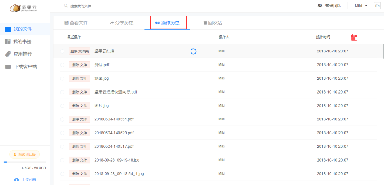This screenshot has height=185, width=384.
Task: Open the 回收站 tab
Action: coord(213,23)
